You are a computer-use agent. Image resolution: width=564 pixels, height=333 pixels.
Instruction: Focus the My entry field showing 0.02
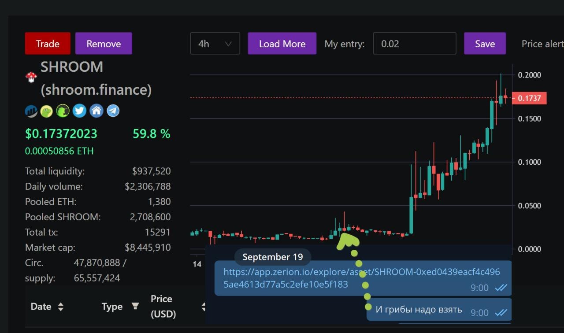pos(415,44)
